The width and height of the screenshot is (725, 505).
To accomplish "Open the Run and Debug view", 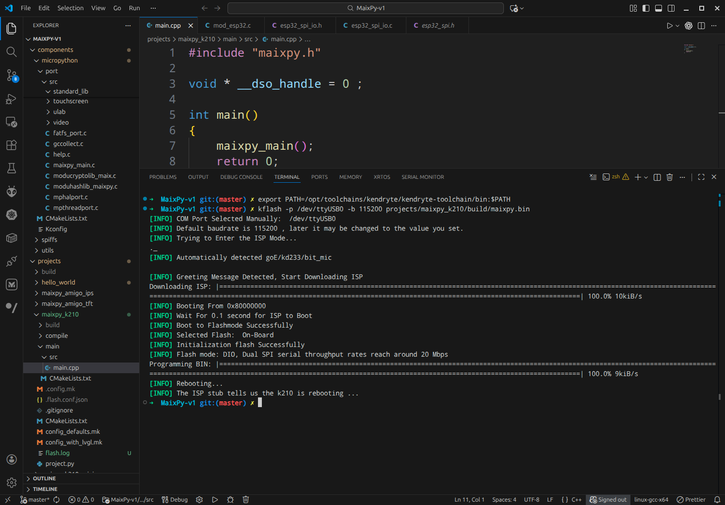I will click(x=12, y=99).
